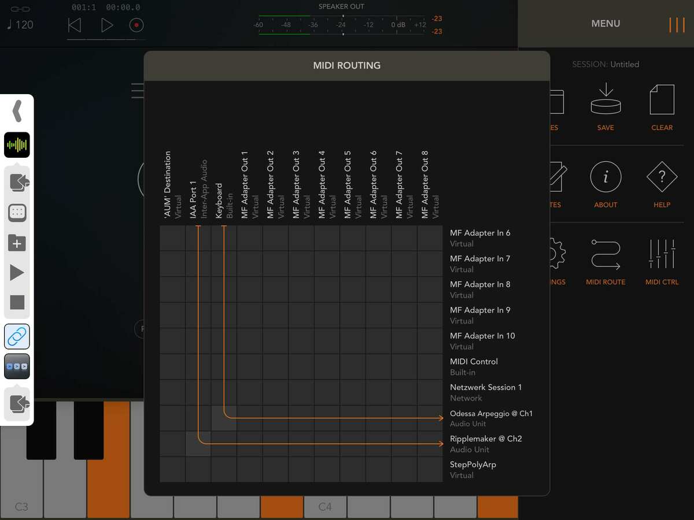Tap the 001:1 bar position display
The width and height of the screenshot is (694, 520).
(84, 8)
